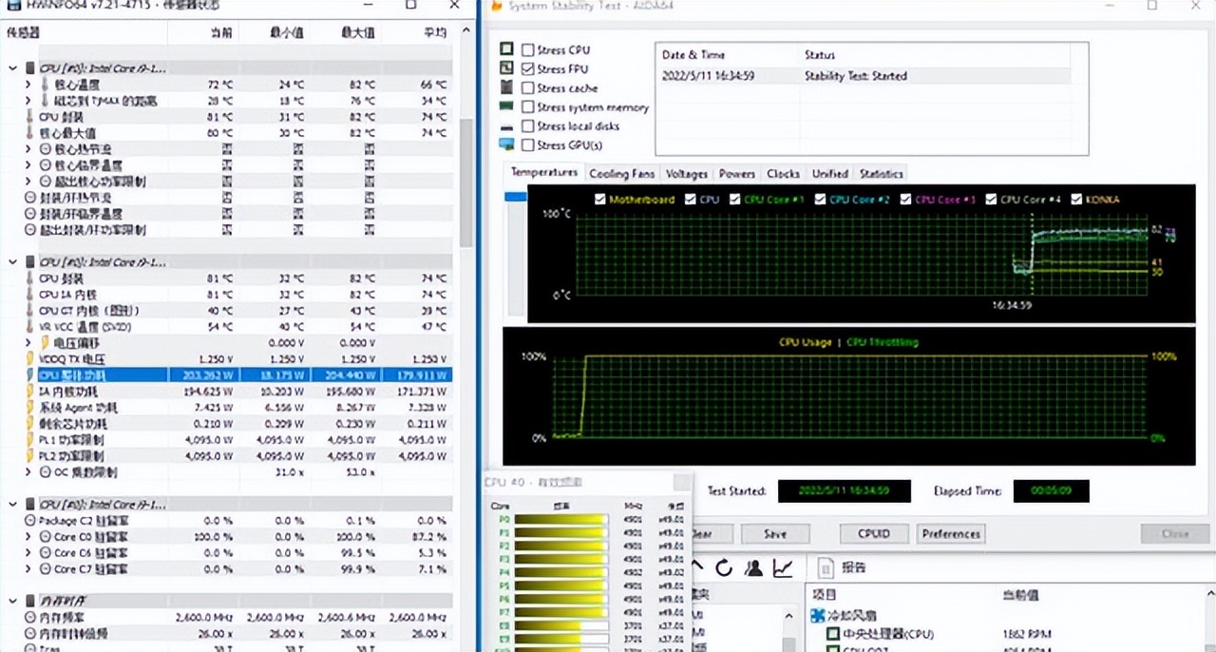The width and height of the screenshot is (1216, 652).
Task: Switch to the Clocks tab
Action: (783, 174)
